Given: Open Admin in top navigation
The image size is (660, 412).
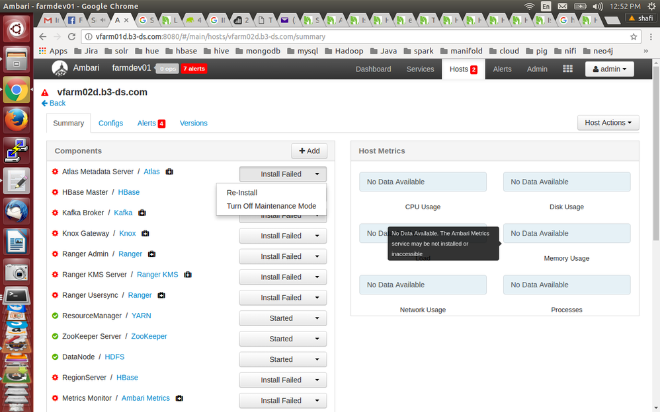Looking at the screenshot, I should [x=537, y=69].
